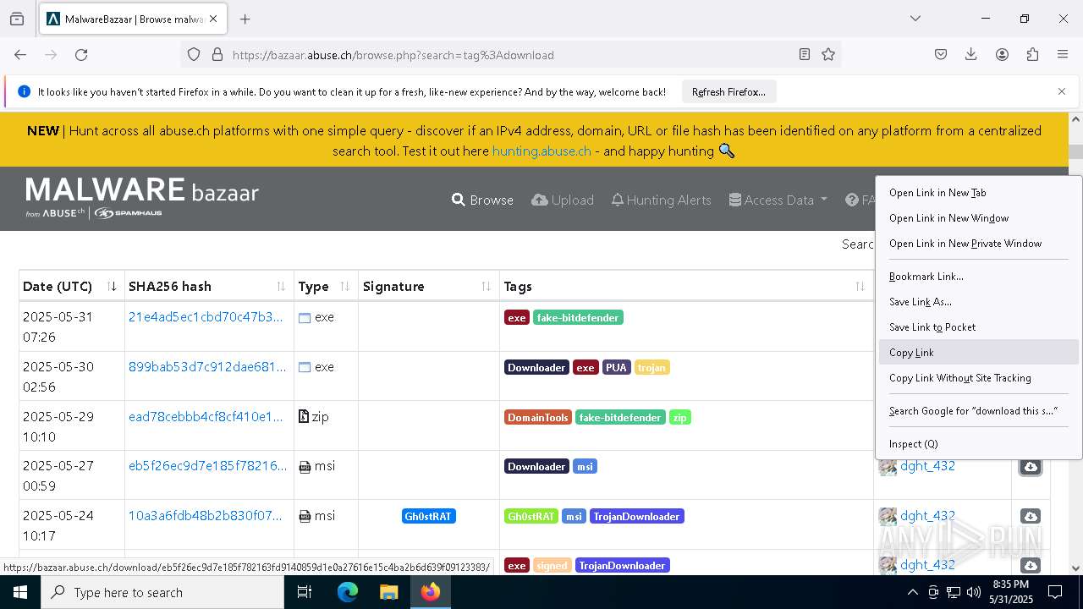Open hash 10a3a6fdb48b2b830f07 link

click(x=206, y=516)
